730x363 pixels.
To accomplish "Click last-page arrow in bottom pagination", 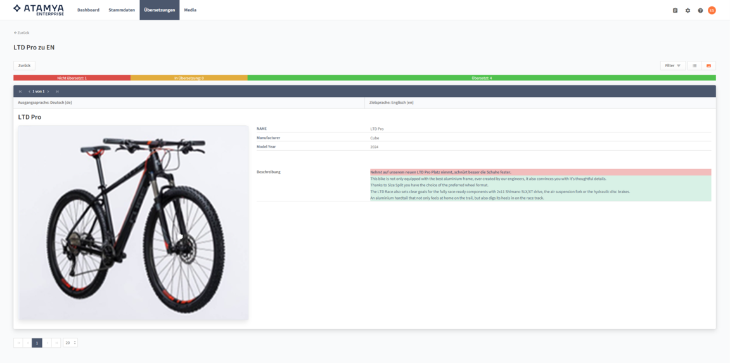I will coord(56,343).
